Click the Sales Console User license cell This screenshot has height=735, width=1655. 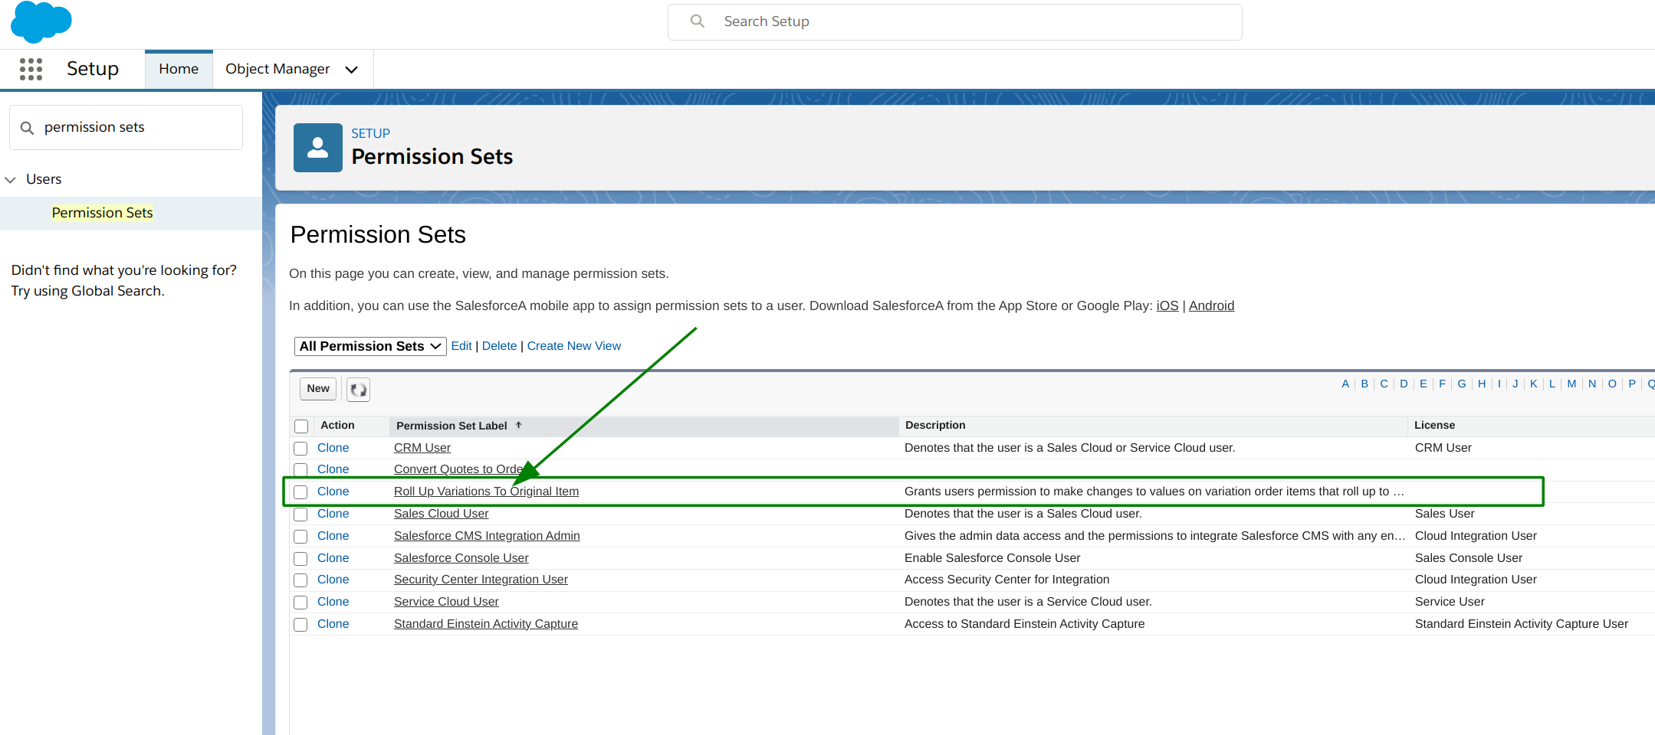point(1469,558)
